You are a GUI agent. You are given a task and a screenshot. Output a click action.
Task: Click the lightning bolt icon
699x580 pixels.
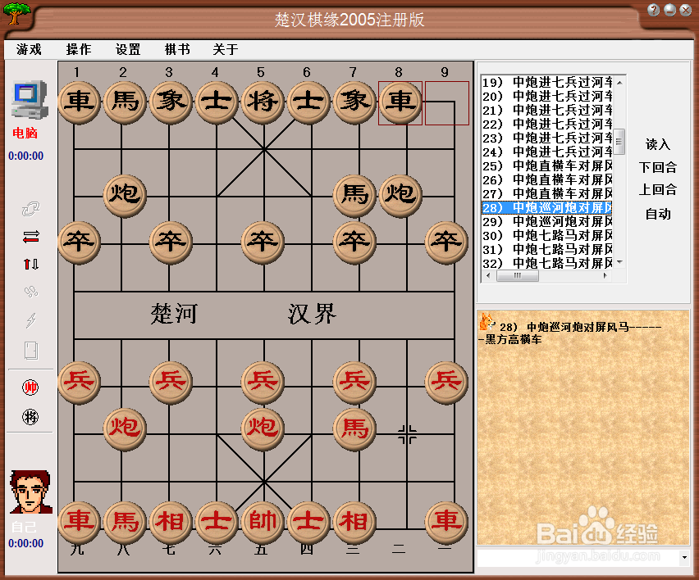pyautogui.click(x=30, y=319)
